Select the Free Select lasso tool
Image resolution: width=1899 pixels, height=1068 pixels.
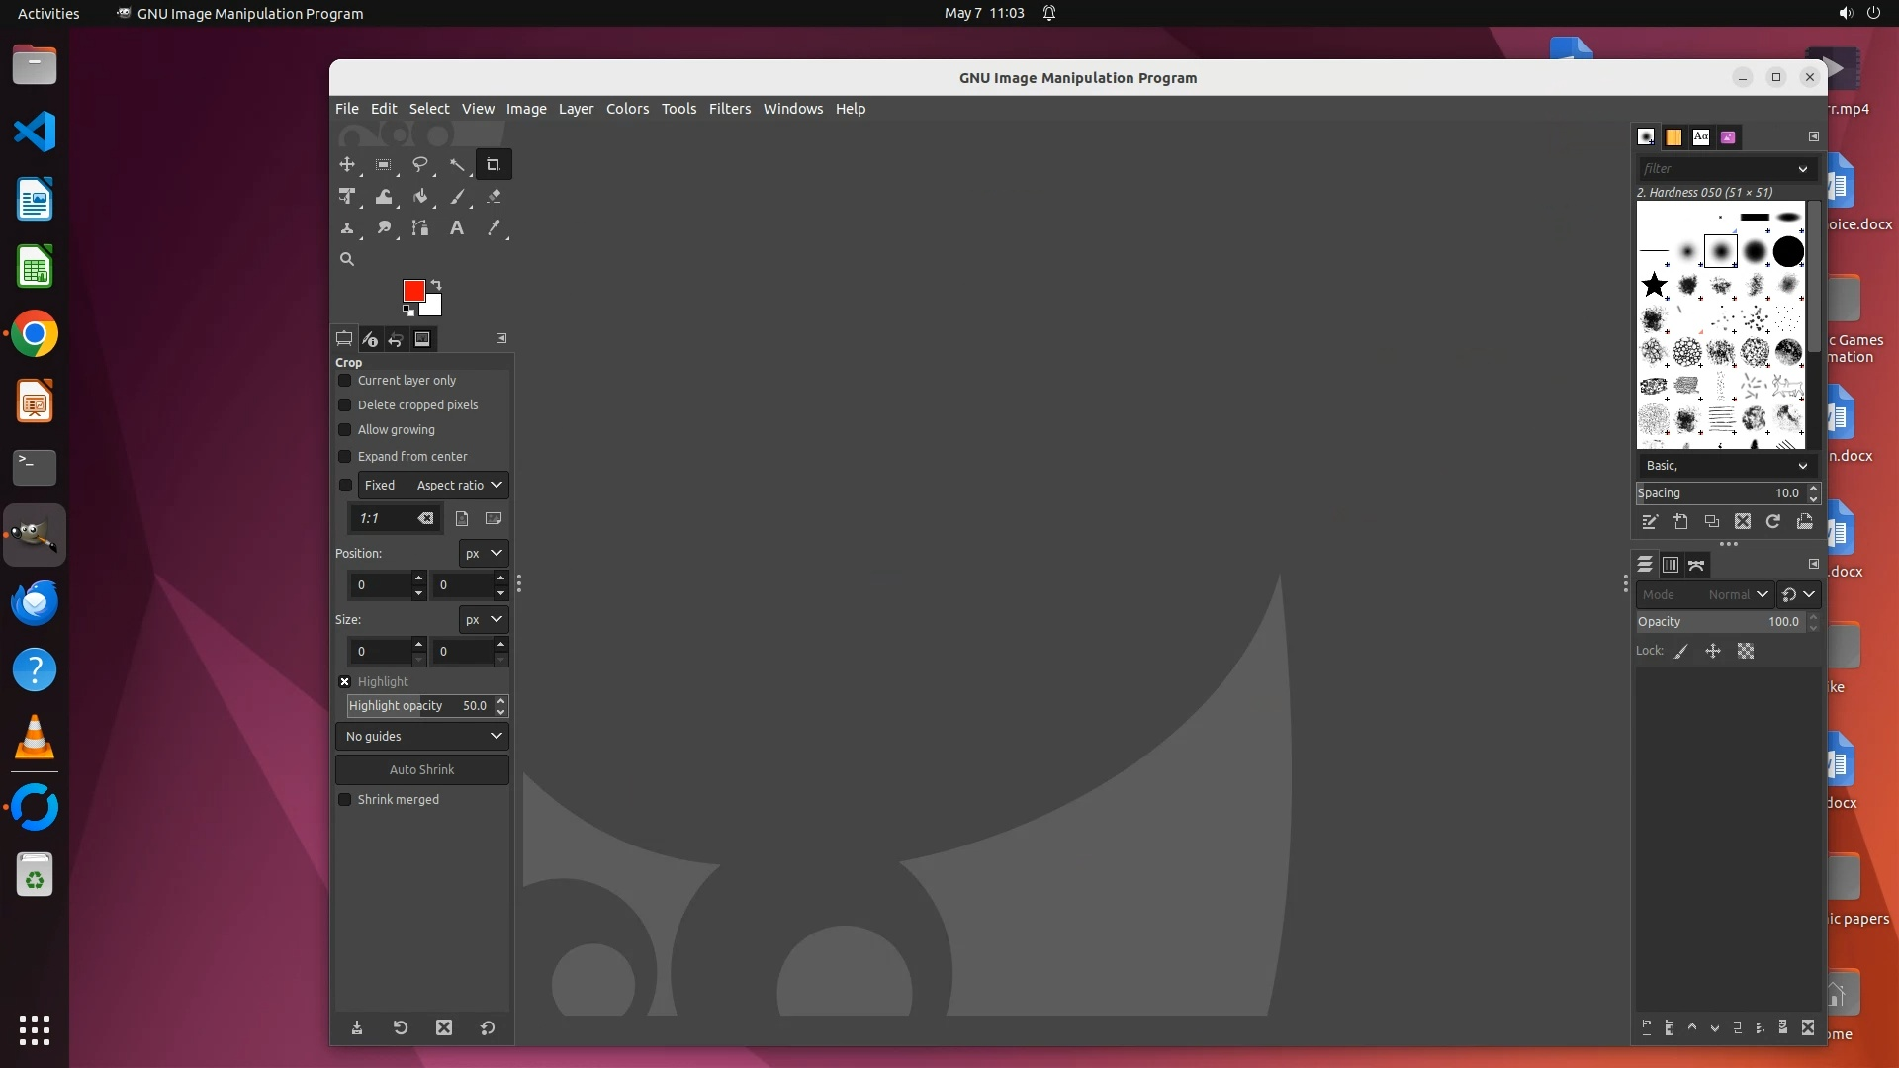(419, 165)
